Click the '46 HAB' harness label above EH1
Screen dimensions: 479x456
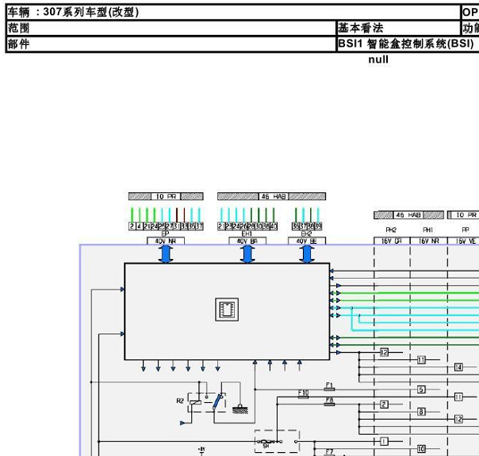(273, 196)
